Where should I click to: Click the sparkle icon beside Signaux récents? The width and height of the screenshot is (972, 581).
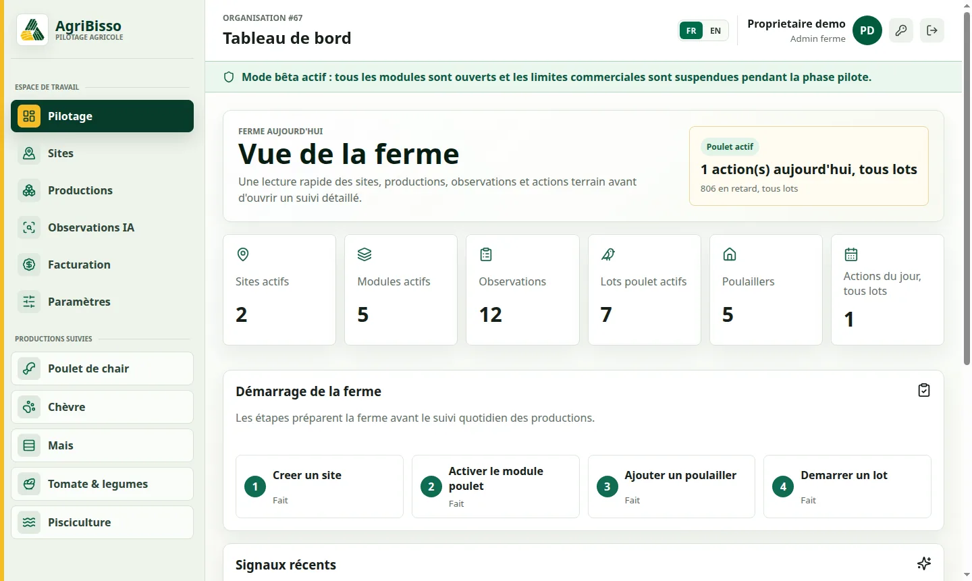924,563
